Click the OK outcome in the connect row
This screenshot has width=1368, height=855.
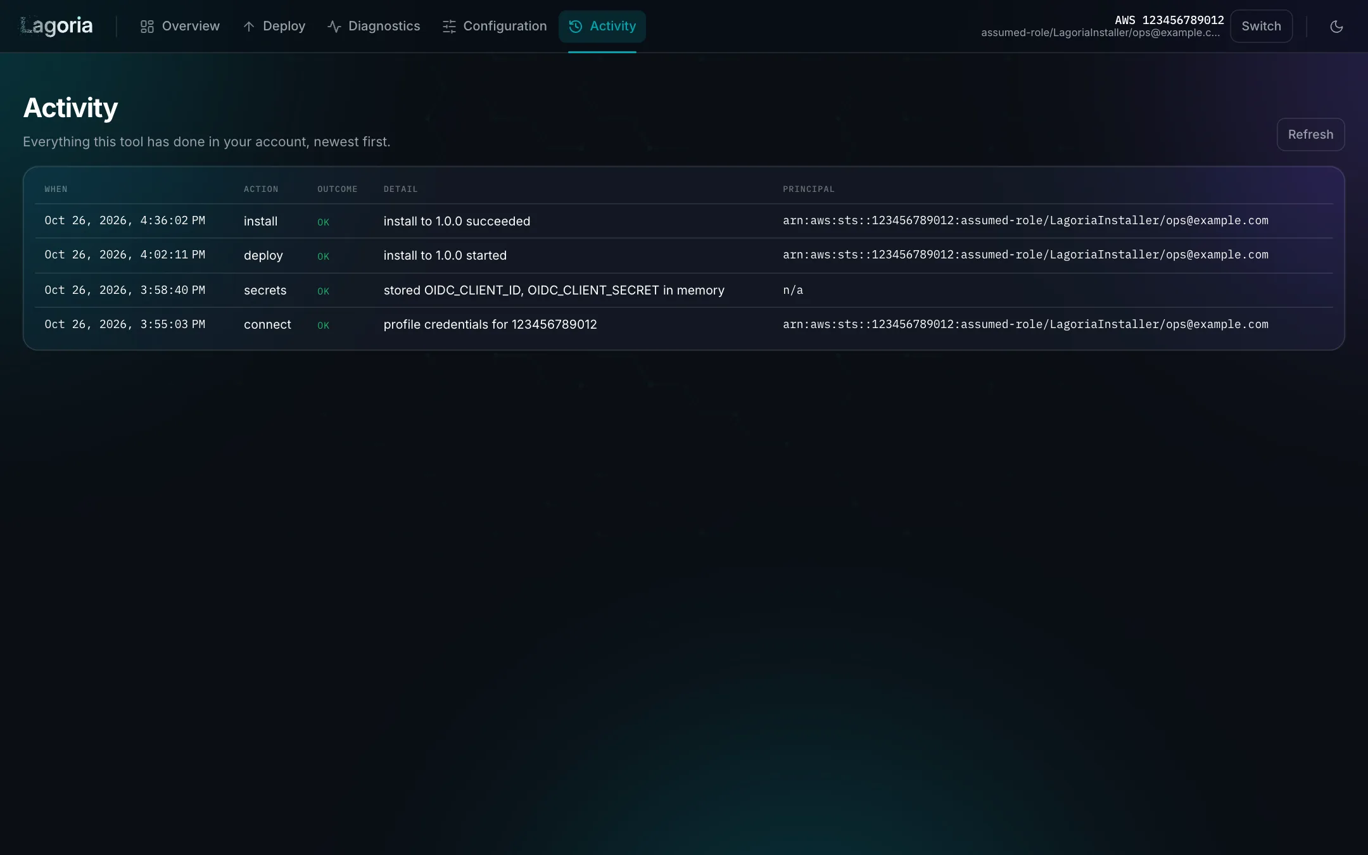click(323, 326)
